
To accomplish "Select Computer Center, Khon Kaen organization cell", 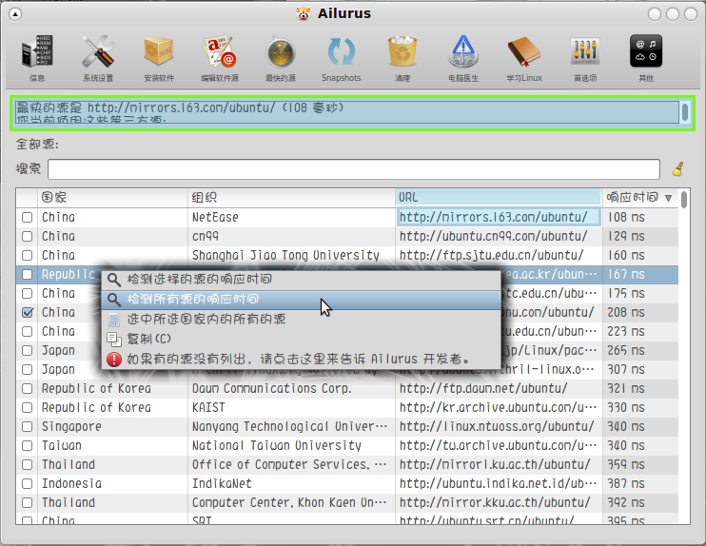I will [291, 502].
